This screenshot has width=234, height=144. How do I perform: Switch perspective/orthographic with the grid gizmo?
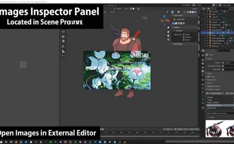[x=168, y=40]
